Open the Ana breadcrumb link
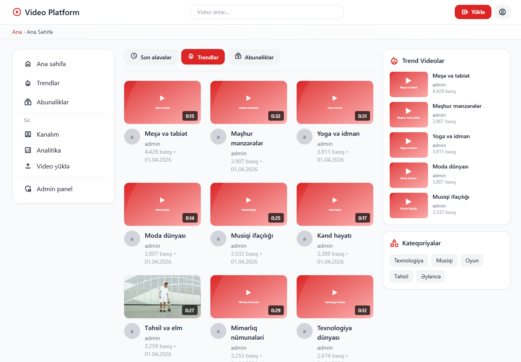 point(17,32)
